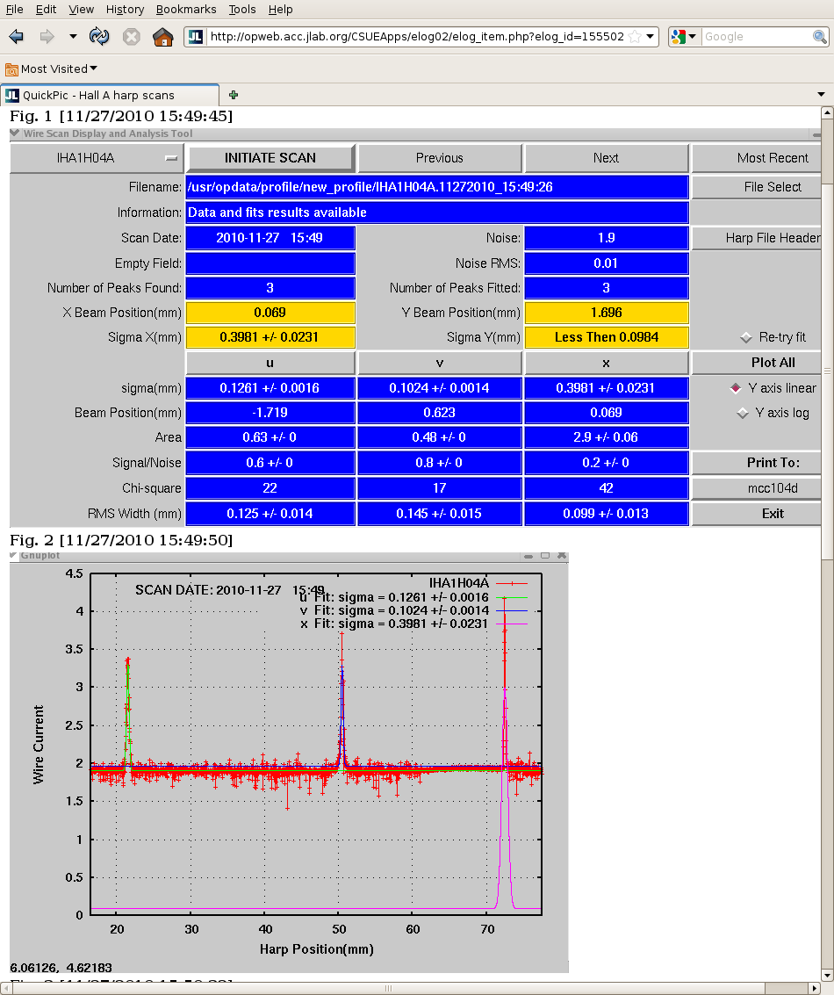
Task: Click the x wire plot button
Action: (607, 363)
